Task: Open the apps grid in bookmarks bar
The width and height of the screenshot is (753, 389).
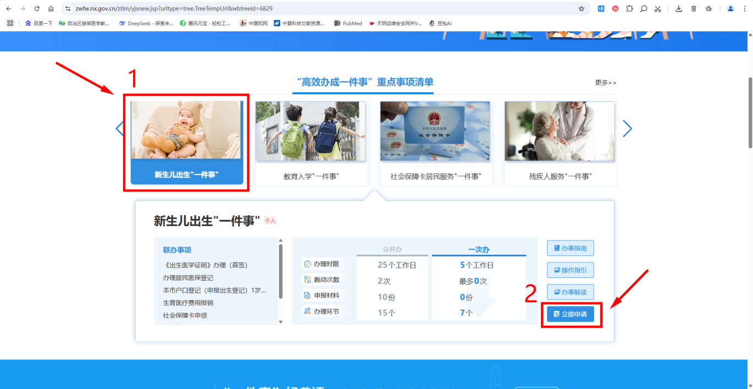Action: click(10, 24)
